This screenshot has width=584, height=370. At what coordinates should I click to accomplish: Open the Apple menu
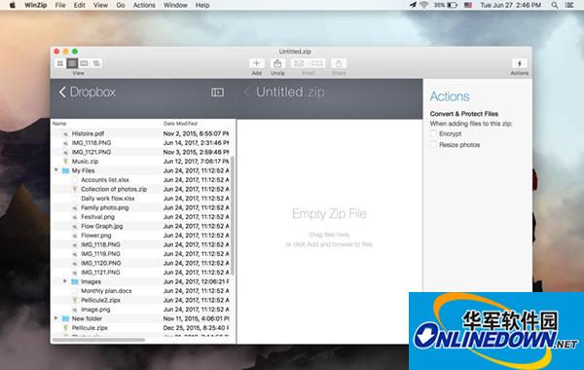(13, 5)
